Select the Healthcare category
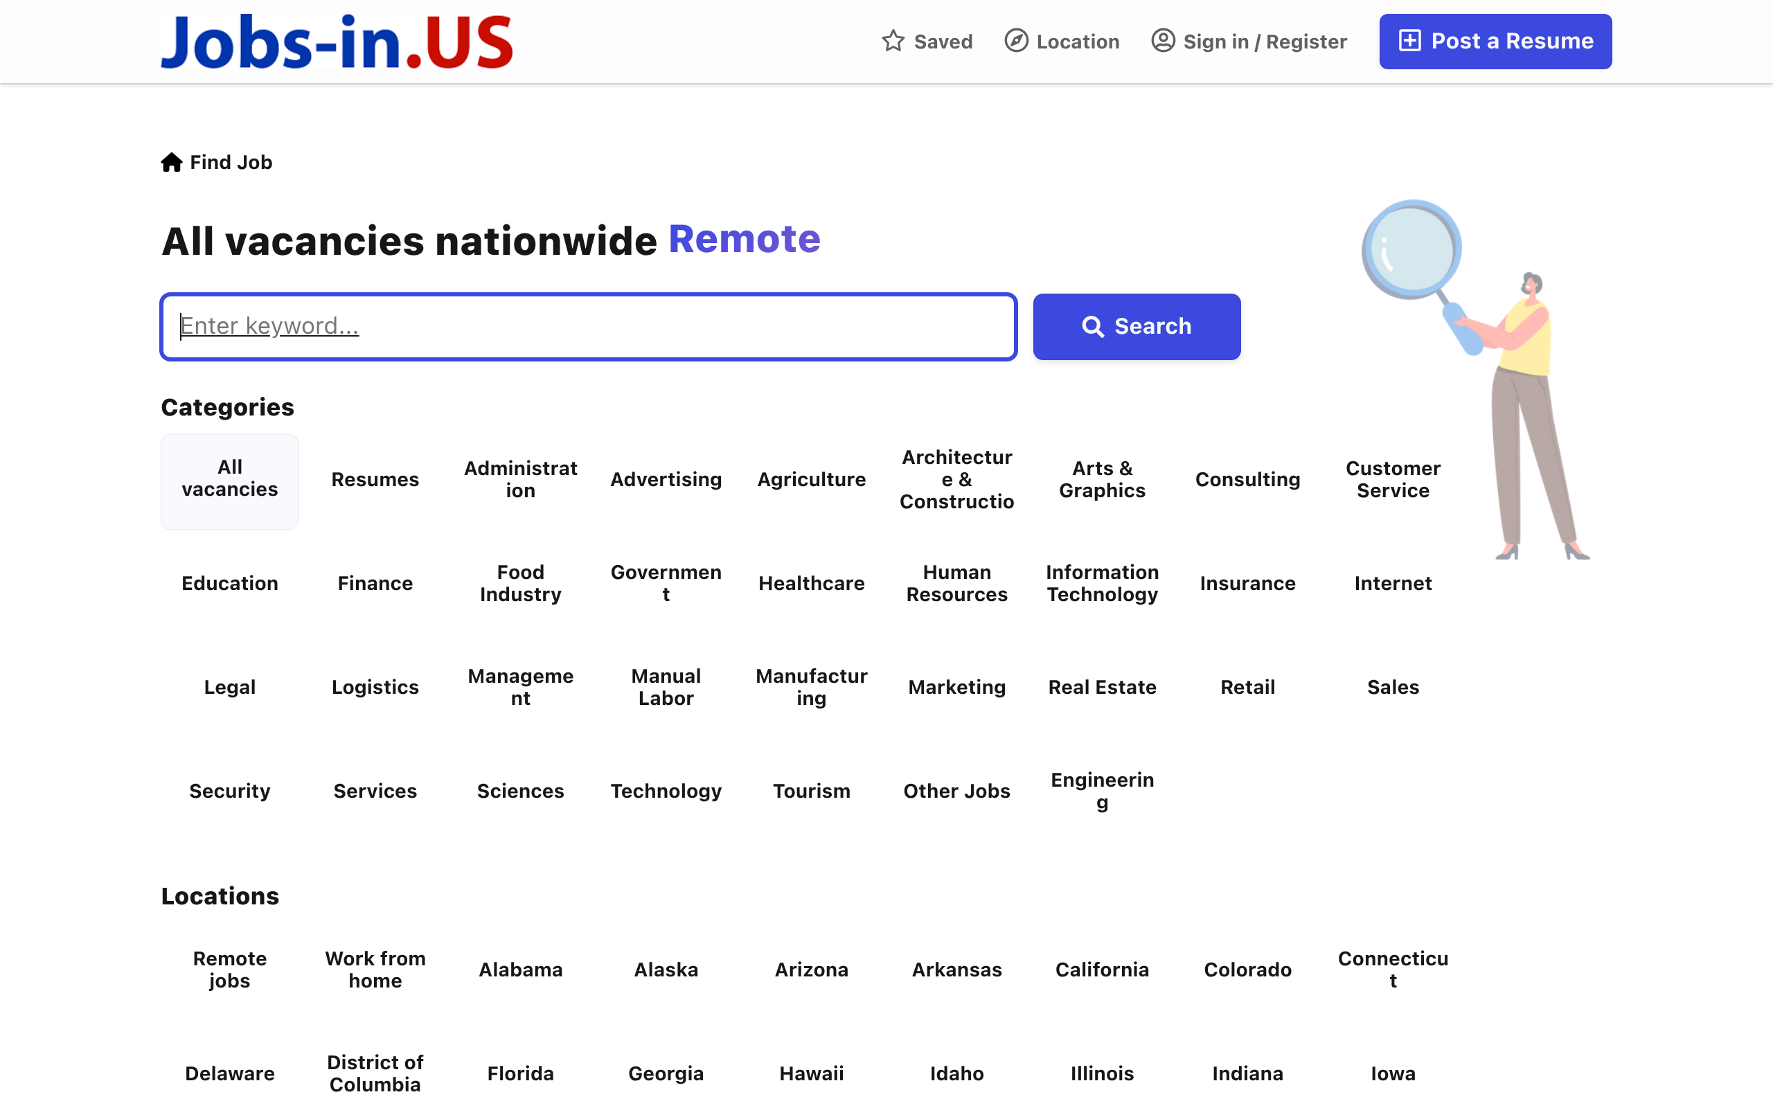This screenshot has width=1773, height=1108. [812, 583]
